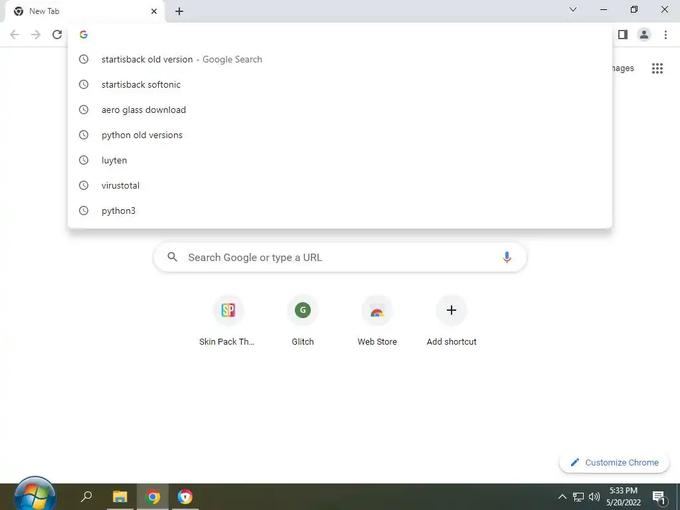Click the browser Forward arrow
Viewport: 680px width, 510px height.
[x=36, y=35]
